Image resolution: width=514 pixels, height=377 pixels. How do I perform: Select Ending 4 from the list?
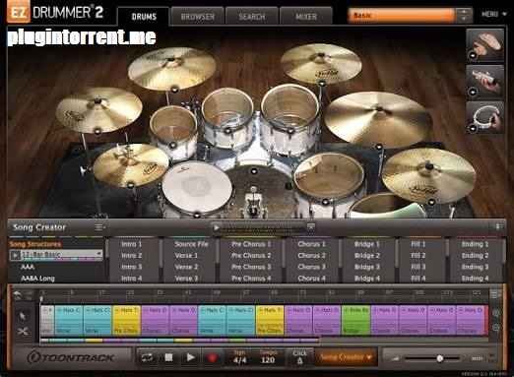click(x=475, y=279)
